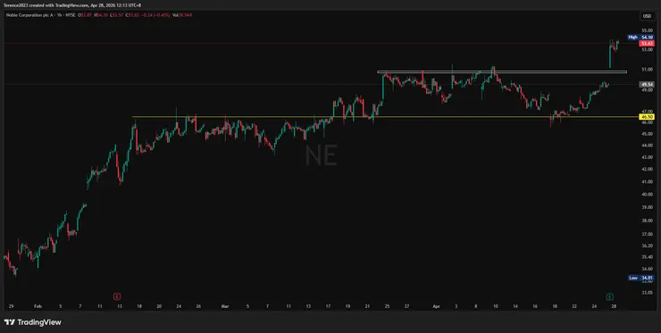Click the 29 date label on time axis
The image size is (661, 333).
11,306
